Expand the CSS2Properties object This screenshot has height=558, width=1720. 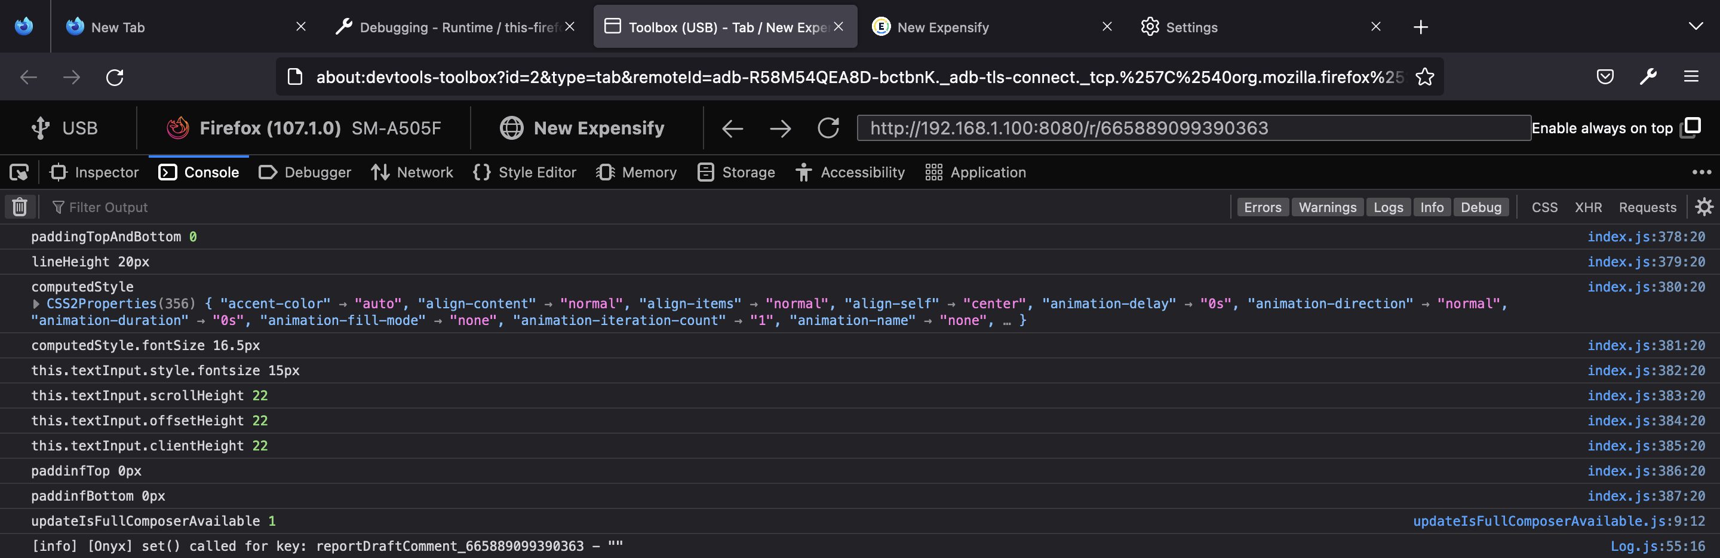coord(36,303)
